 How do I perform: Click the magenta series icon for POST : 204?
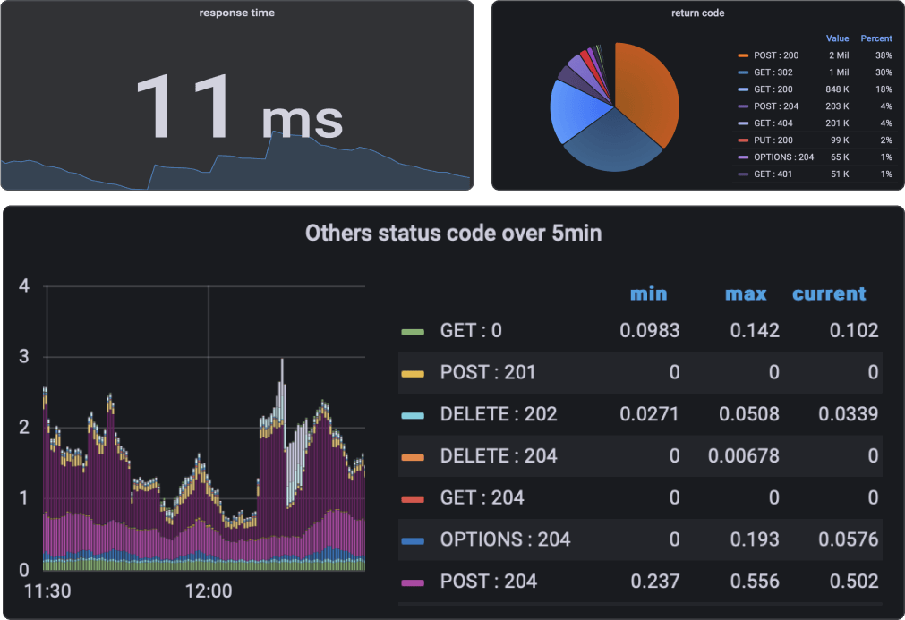pyautogui.click(x=412, y=582)
